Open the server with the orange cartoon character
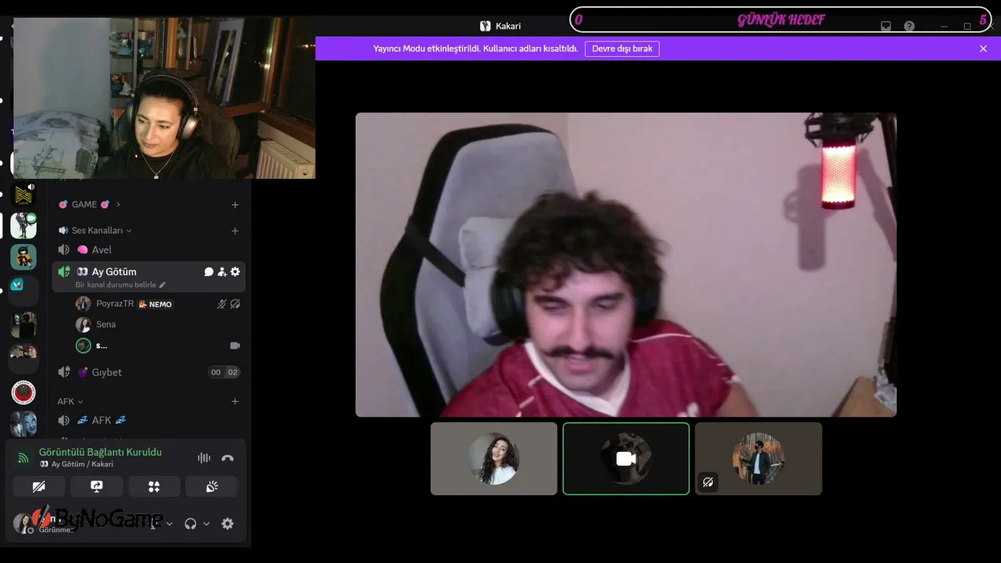This screenshot has height=563, width=1001. (23, 256)
